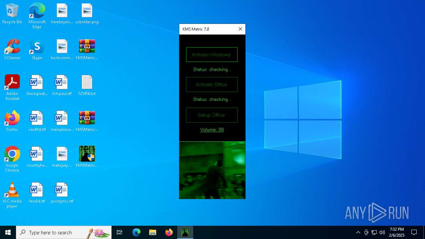Open the Adobe Acrobat desktop shortcut
The width and height of the screenshot is (425, 239).
click(x=12, y=88)
